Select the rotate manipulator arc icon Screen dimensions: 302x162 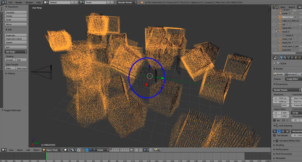click(91, 150)
